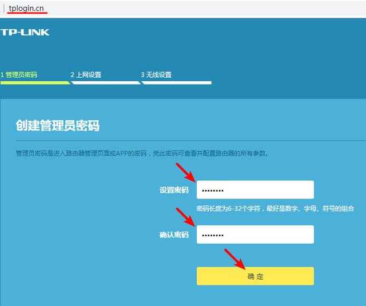The image size is (366, 306).
Task: Click the 确认密码 label
Action: pyautogui.click(x=174, y=235)
